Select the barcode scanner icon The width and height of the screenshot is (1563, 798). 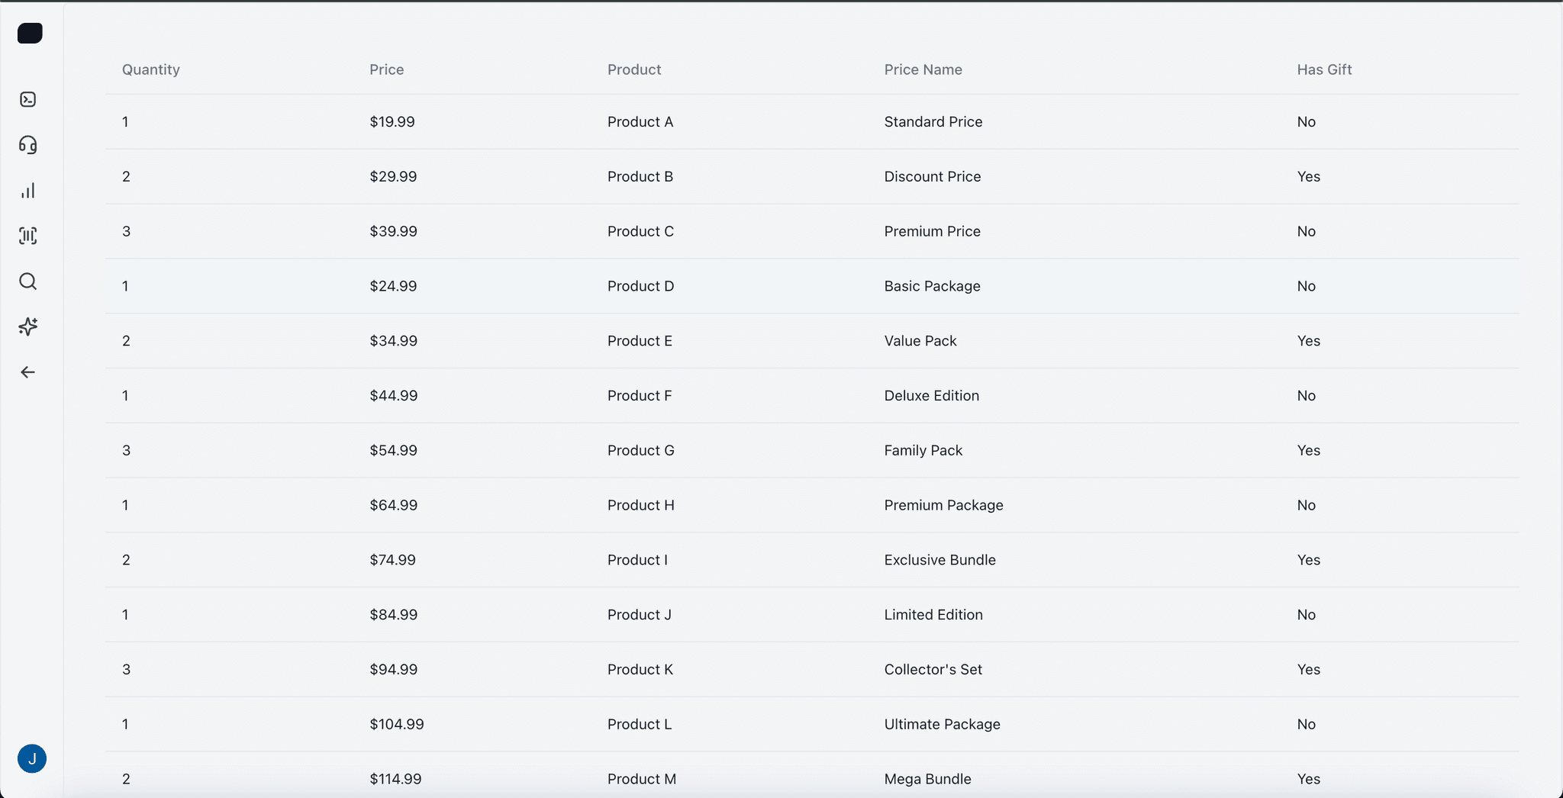coord(28,236)
